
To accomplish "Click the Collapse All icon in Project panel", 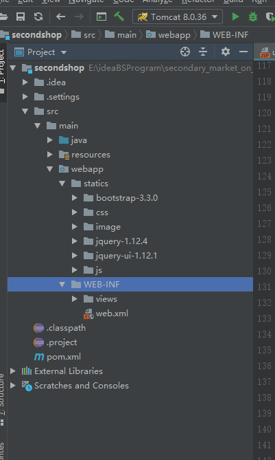I will [x=203, y=52].
